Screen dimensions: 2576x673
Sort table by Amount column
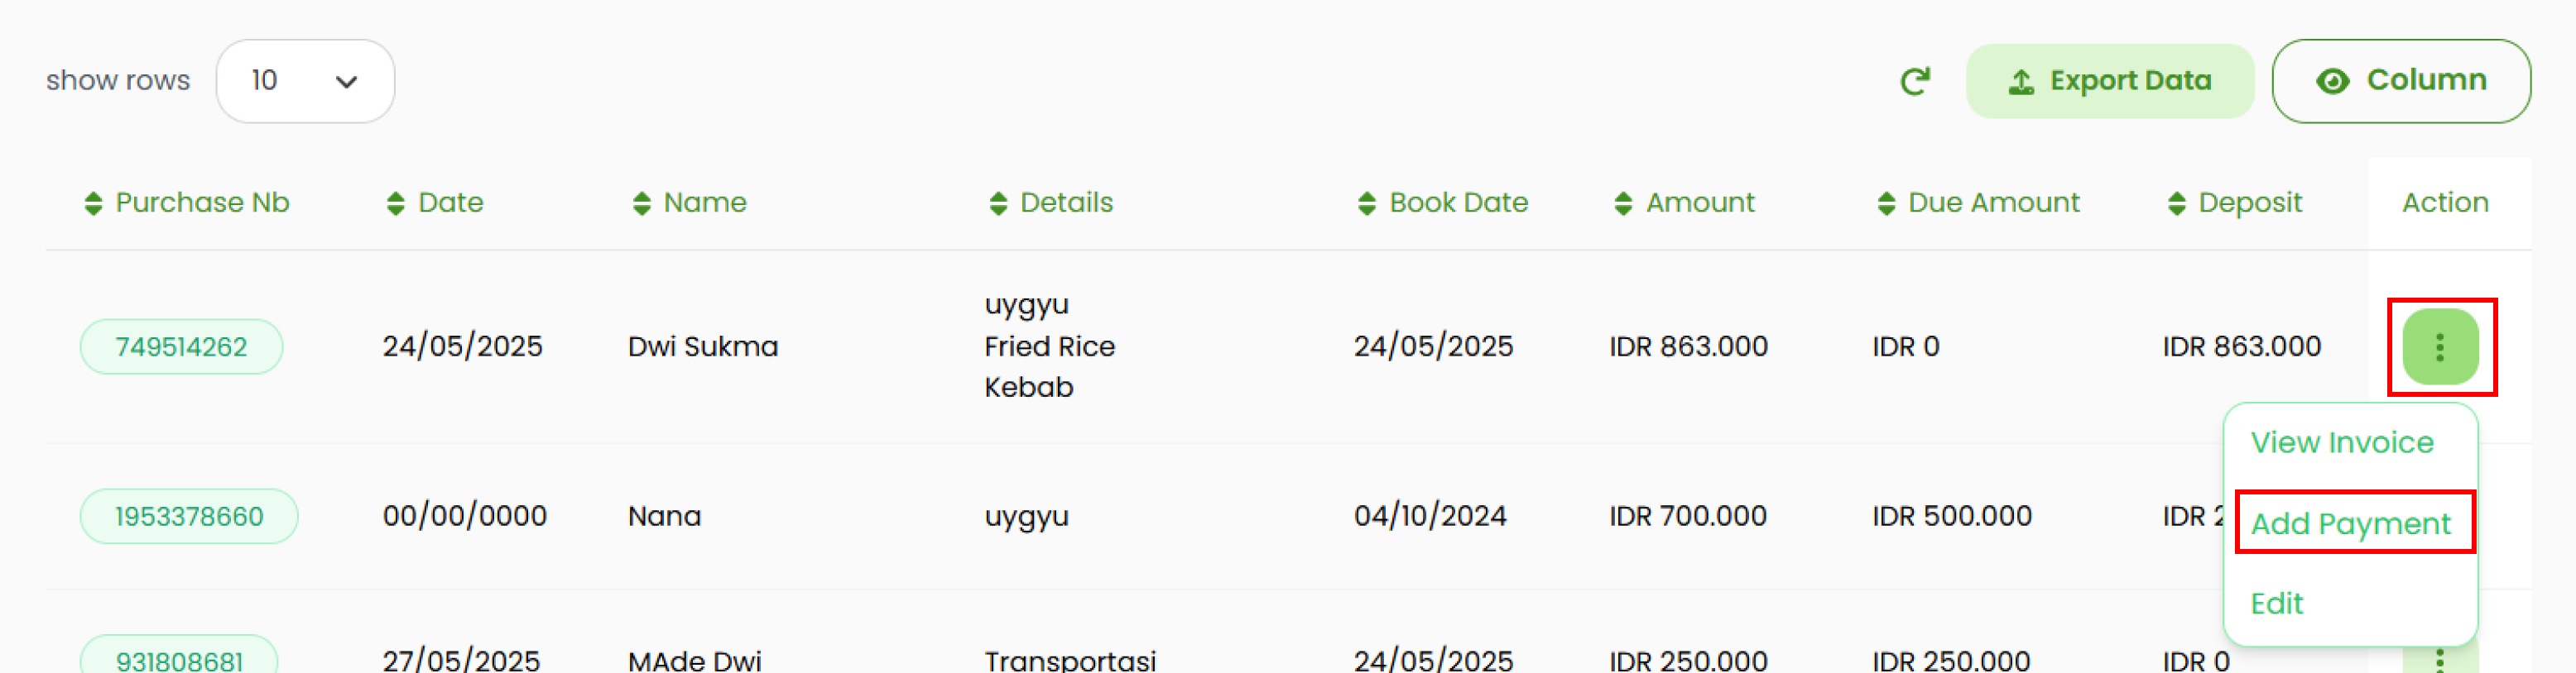(x=1622, y=203)
